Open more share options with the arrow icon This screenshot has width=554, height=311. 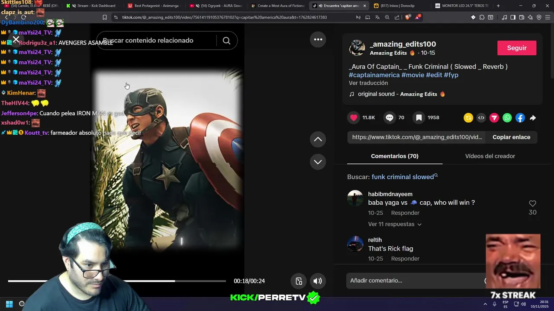tap(533, 118)
